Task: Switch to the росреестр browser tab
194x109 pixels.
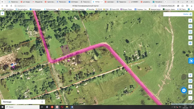Action: point(146,2)
